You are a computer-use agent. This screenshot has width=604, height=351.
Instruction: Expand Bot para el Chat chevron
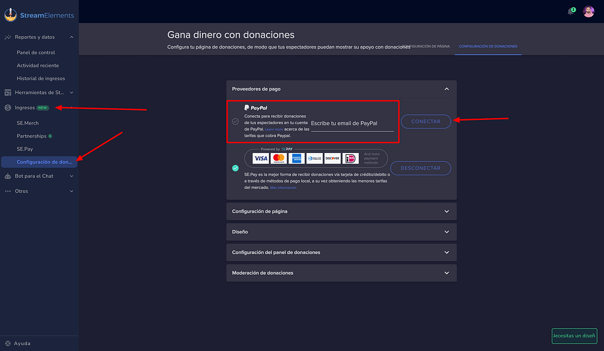(x=72, y=176)
